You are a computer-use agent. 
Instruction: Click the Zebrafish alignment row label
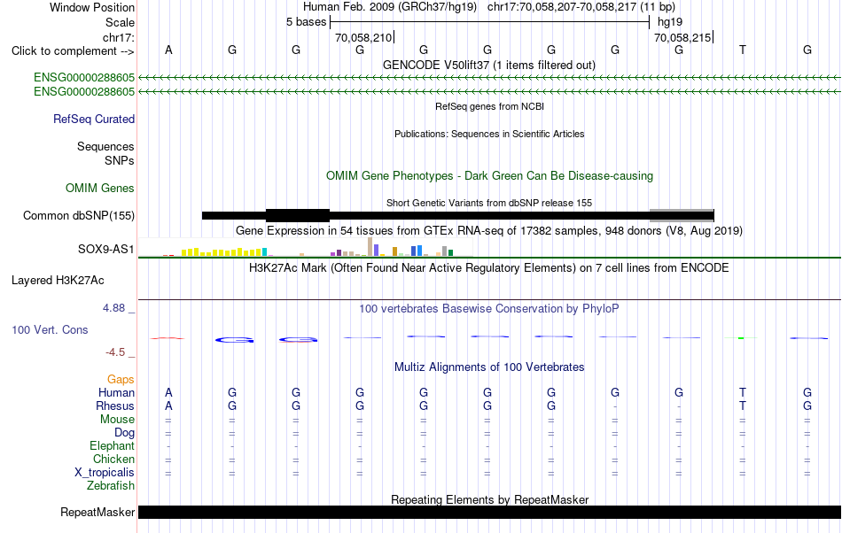coord(111,486)
